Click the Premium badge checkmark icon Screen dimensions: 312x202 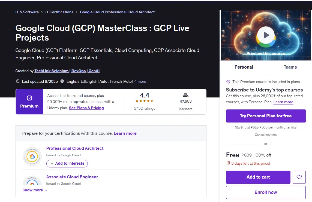29,98
